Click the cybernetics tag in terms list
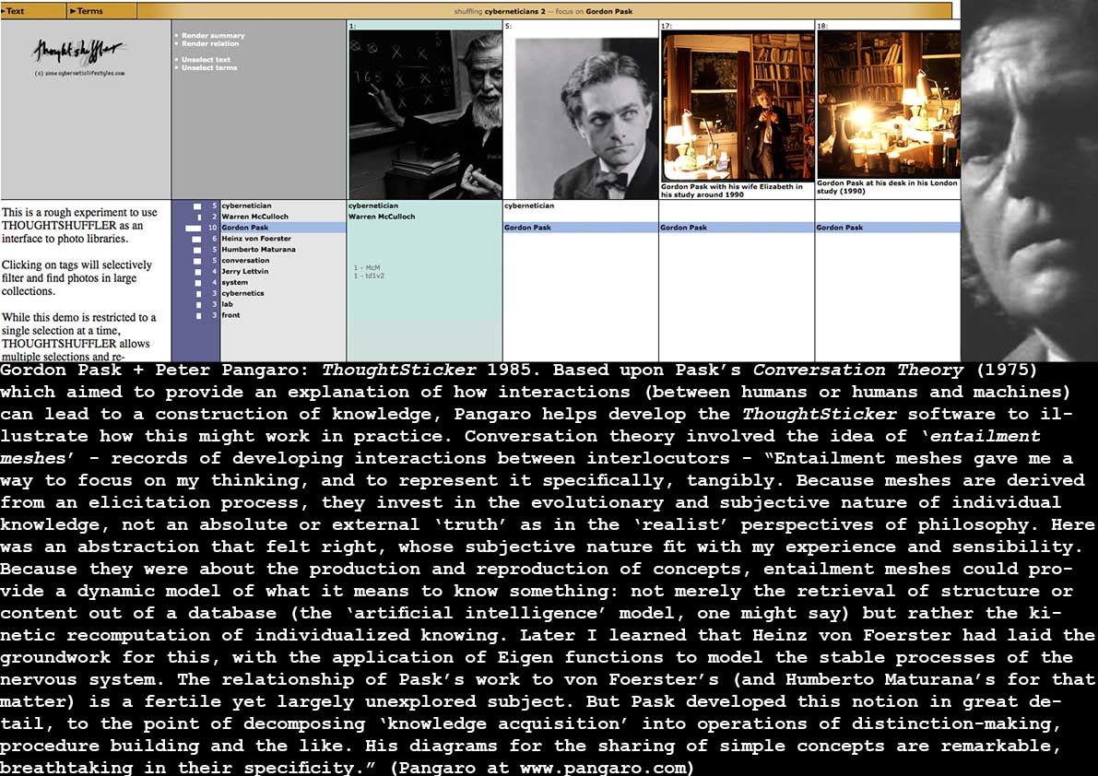The width and height of the screenshot is (1098, 776). point(242,293)
